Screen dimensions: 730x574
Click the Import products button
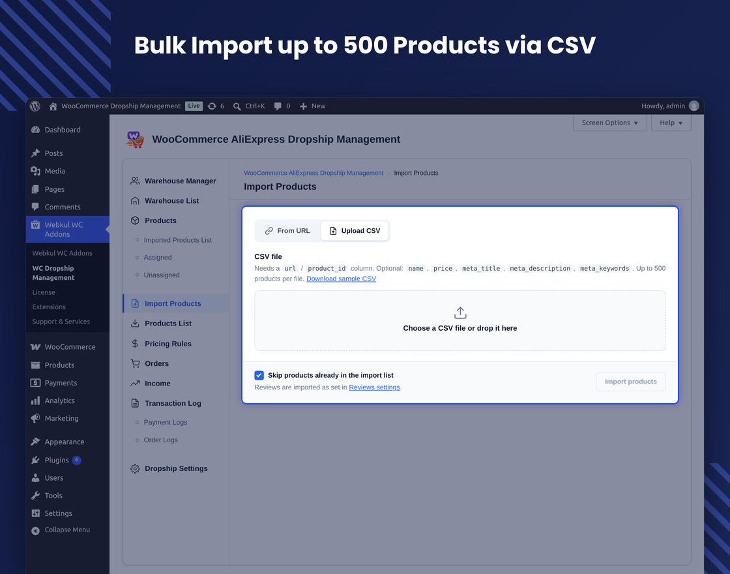[x=630, y=382]
